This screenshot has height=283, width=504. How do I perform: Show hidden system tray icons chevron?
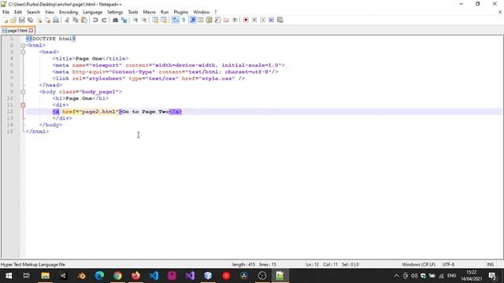point(396,276)
